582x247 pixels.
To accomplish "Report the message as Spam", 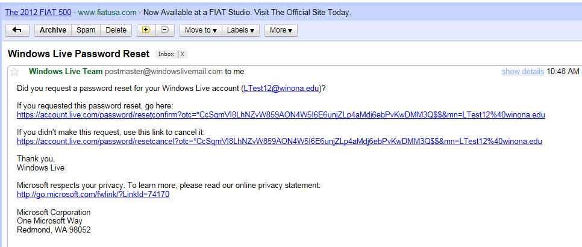I will (86, 30).
